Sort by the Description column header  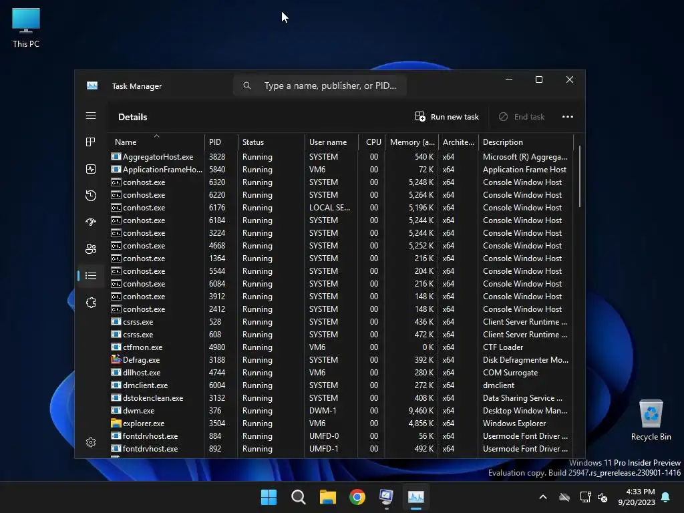(526, 142)
